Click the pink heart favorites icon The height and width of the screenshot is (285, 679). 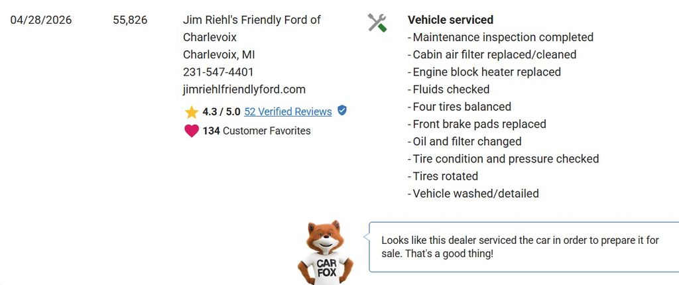tap(192, 131)
